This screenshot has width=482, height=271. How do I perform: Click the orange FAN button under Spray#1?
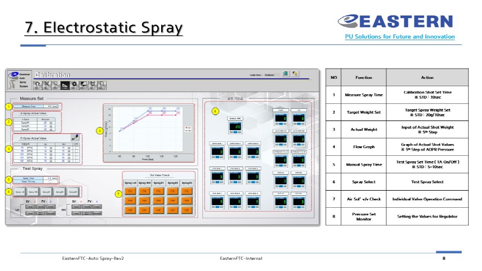(159, 201)
